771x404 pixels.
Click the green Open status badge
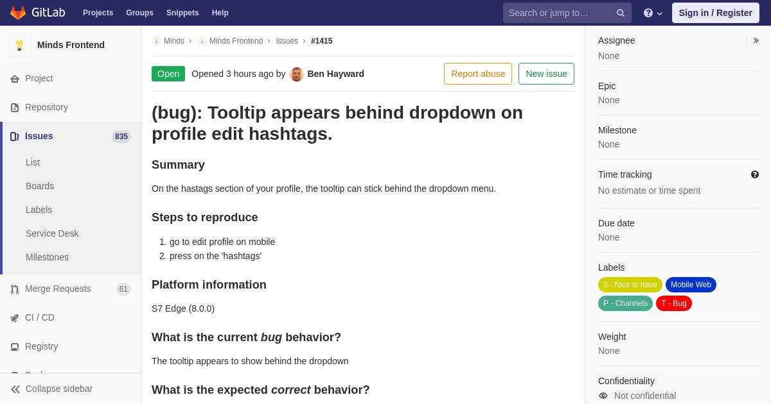pos(168,74)
